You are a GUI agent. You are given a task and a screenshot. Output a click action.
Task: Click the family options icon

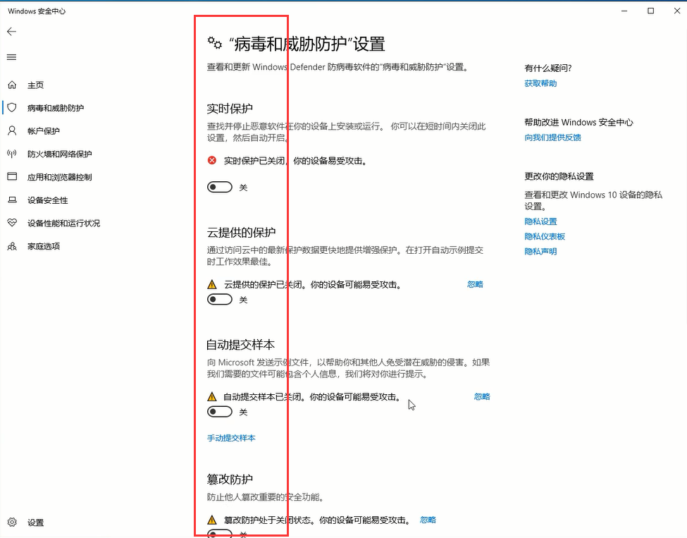pos(12,246)
